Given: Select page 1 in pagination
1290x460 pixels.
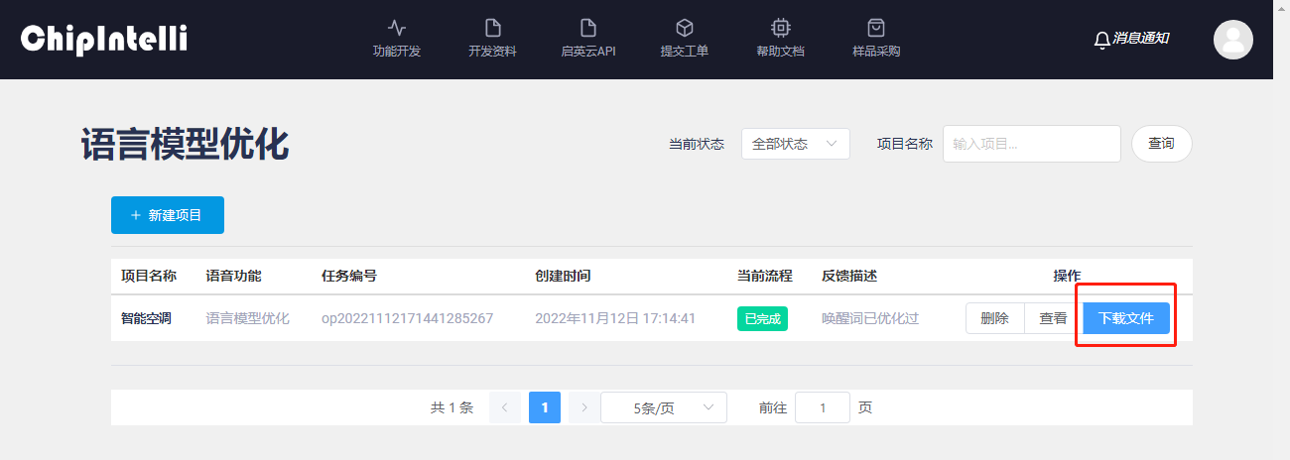Looking at the screenshot, I should tap(545, 407).
